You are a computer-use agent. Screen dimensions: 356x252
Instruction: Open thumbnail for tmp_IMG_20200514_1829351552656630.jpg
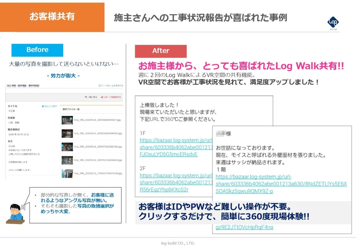tap(67, 160)
